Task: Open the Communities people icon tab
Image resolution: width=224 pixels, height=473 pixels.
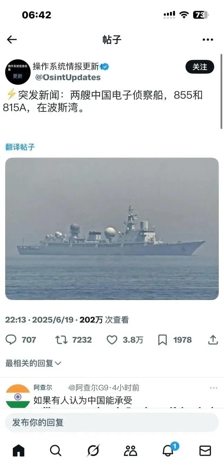Action: pyautogui.click(x=131, y=451)
